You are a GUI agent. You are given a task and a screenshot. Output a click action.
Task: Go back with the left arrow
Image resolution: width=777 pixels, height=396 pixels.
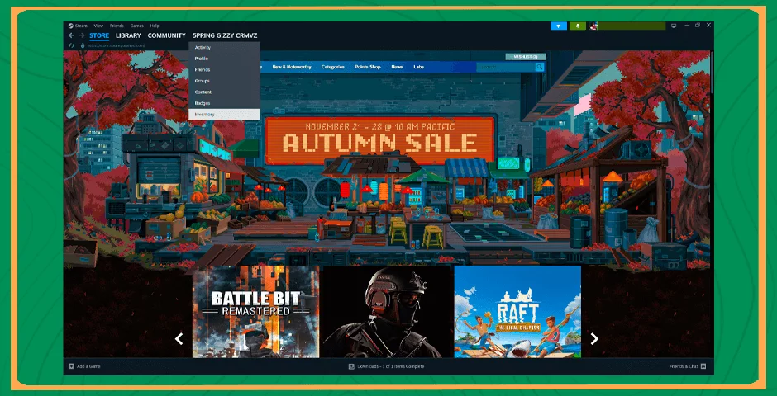(x=71, y=35)
